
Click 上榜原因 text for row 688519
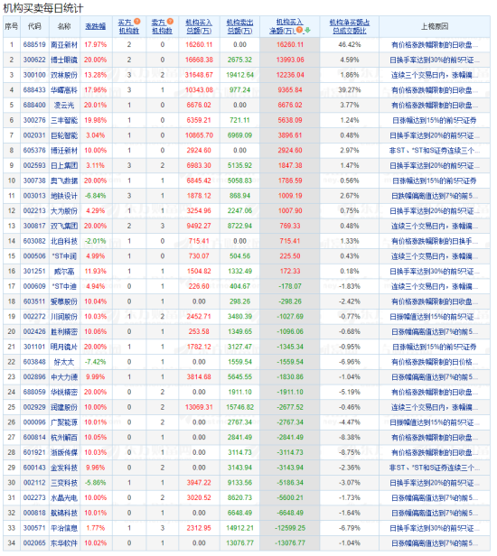point(435,45)
